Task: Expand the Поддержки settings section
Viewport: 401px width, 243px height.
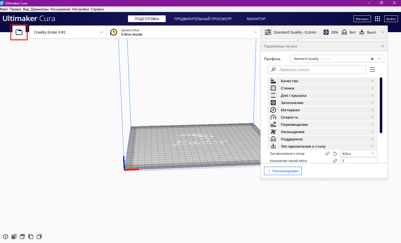Action: [322, 139]
